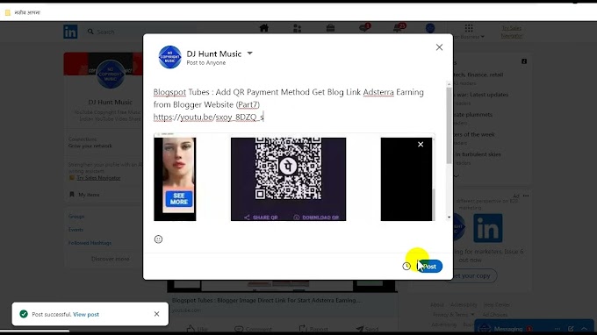This screenshot has height=335, width=597.
Task: Expand DJ Hunt Music audience dropdown
Action: (249, 53)
